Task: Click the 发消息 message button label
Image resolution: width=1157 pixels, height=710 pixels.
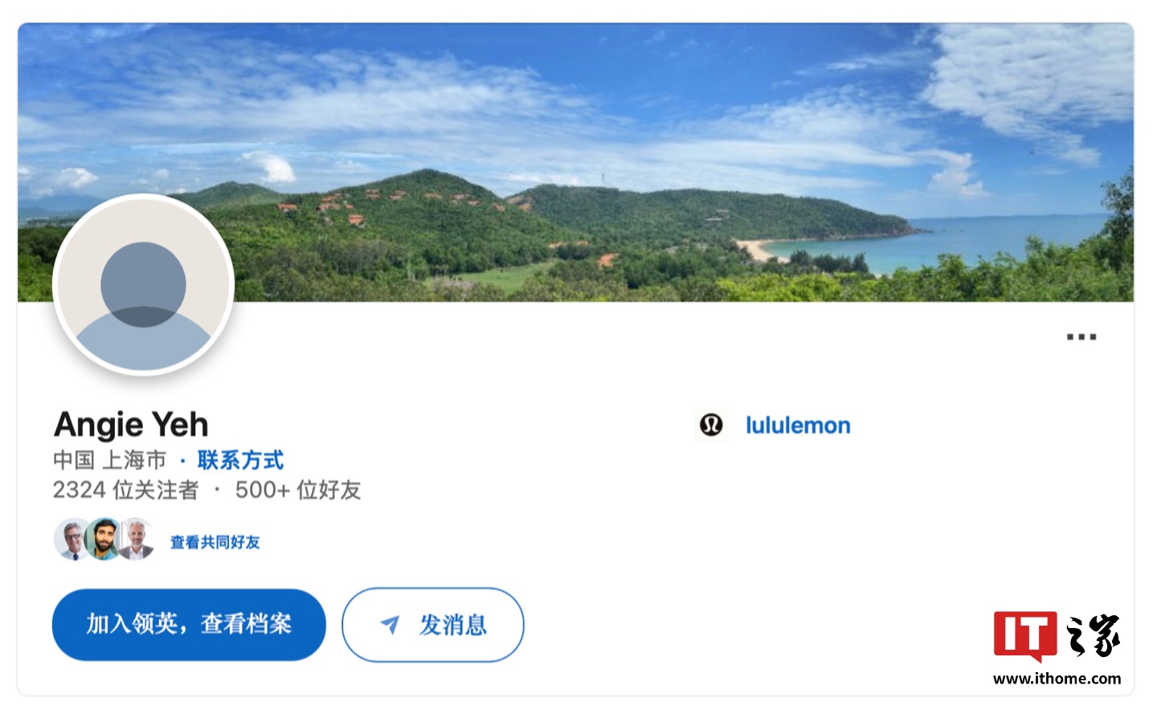Action: pyautogui.click(x=453, y=625)
